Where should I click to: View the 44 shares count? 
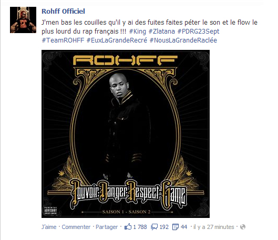point(184,227)
